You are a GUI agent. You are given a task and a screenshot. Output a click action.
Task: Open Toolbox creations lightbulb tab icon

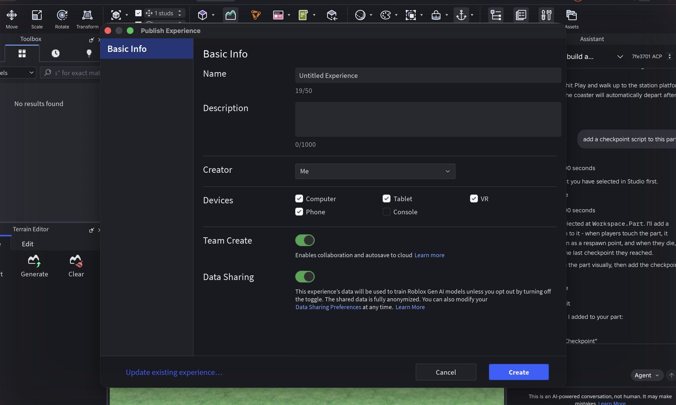tap(89, 53)
